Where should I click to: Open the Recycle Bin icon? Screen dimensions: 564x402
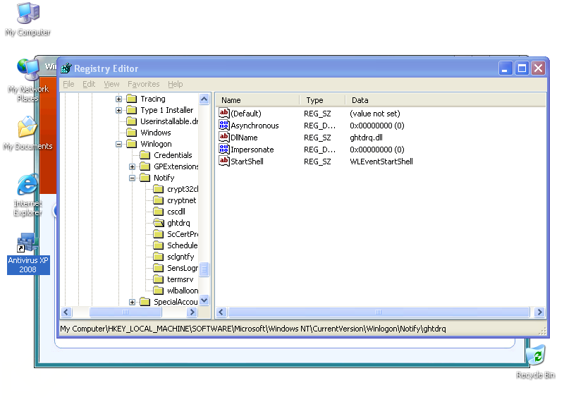pos(536,355)
